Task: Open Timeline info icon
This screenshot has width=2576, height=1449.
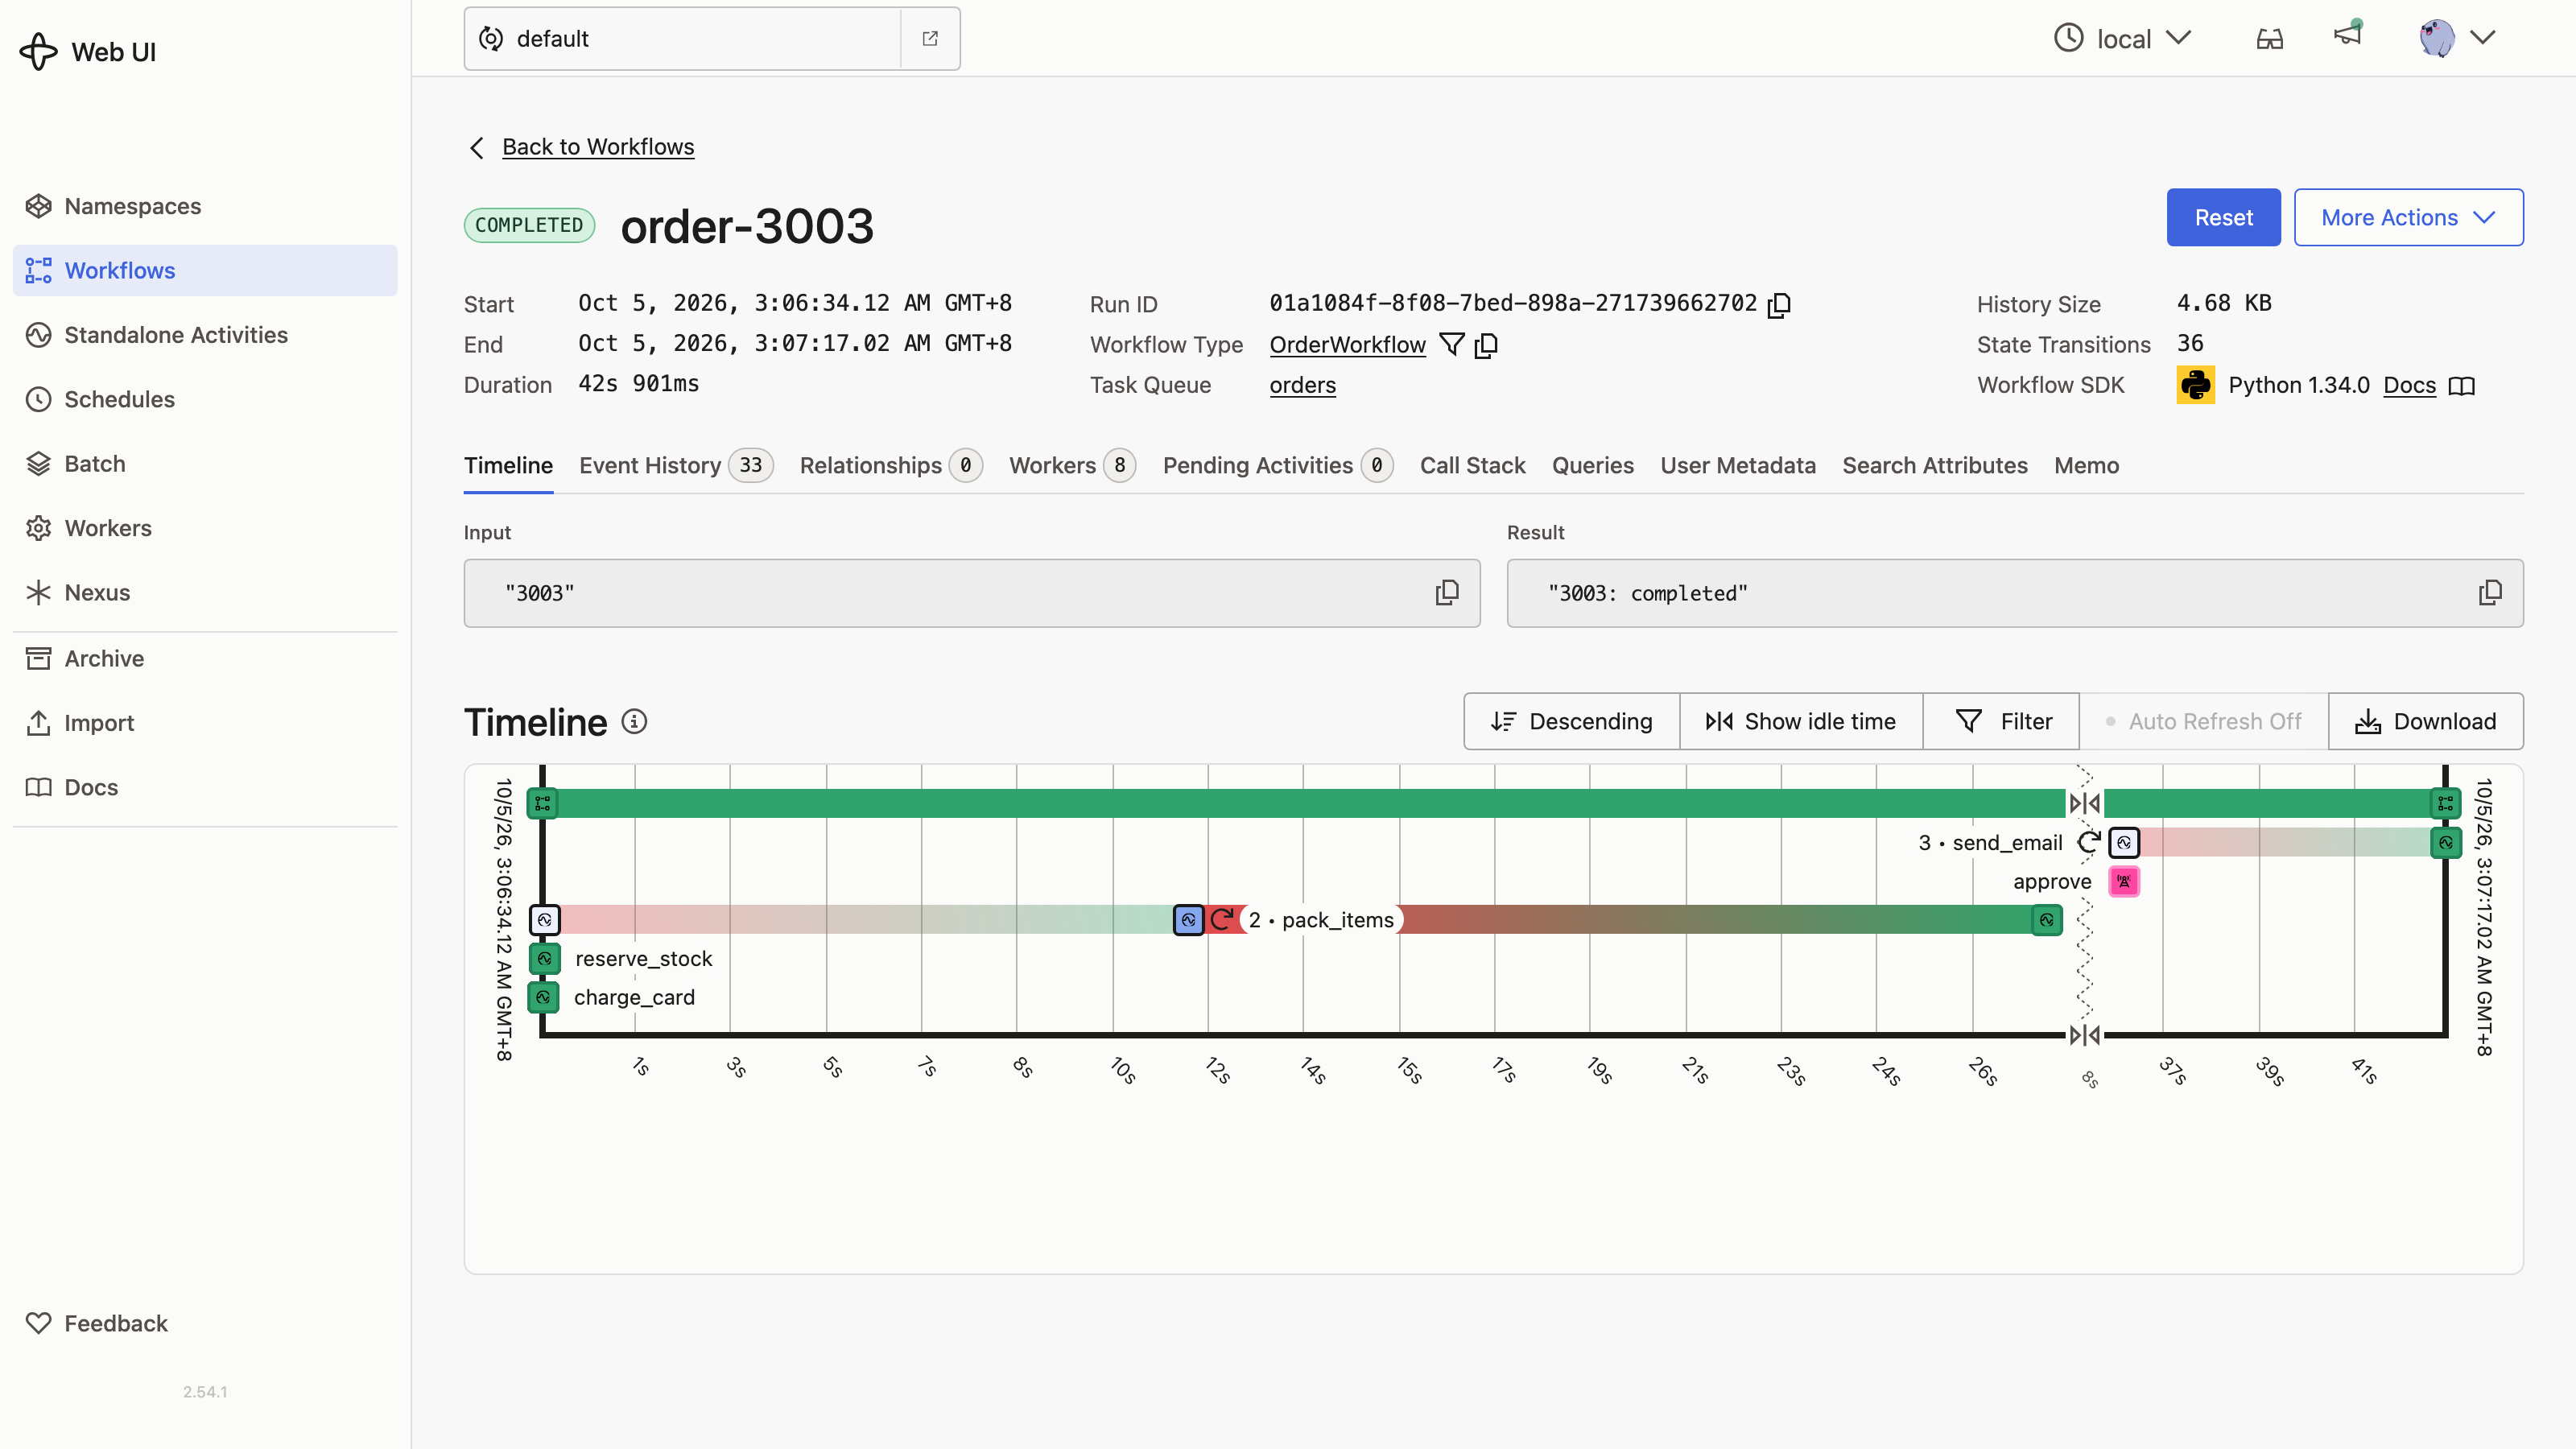Action: point(634,721)
